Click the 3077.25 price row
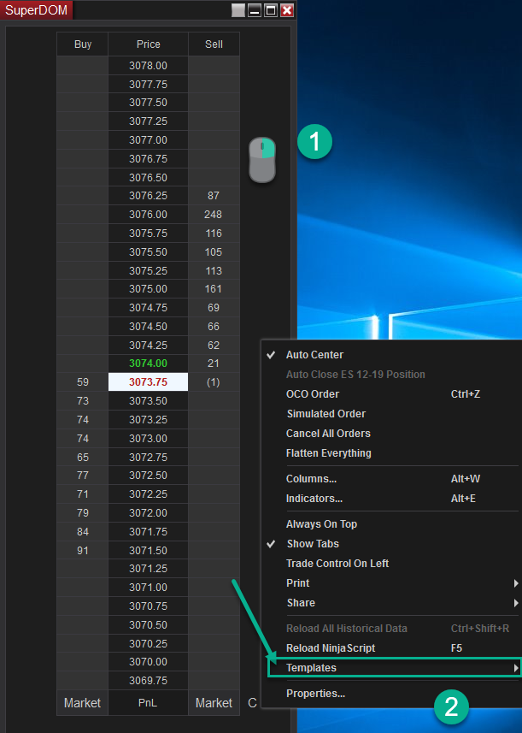The width and height of the screenshot is (522, 733). (x=148, y=121)
